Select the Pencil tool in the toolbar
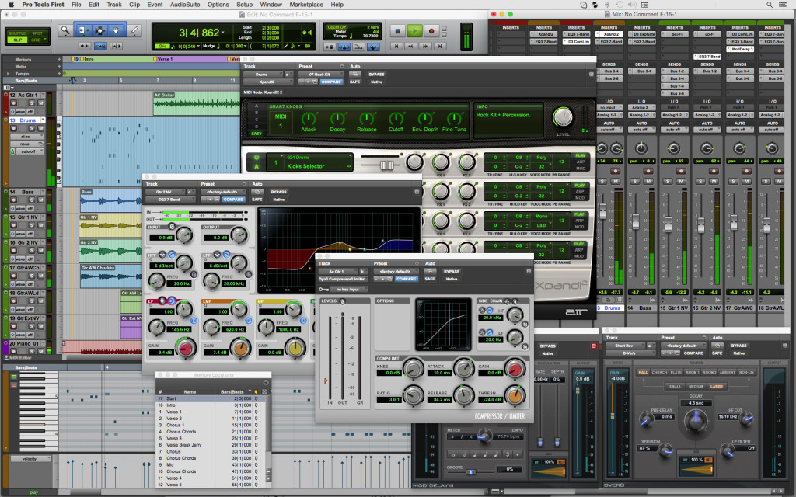Image resolution: width=796 pixels, height=497 pixels. (x=135, y=31)
